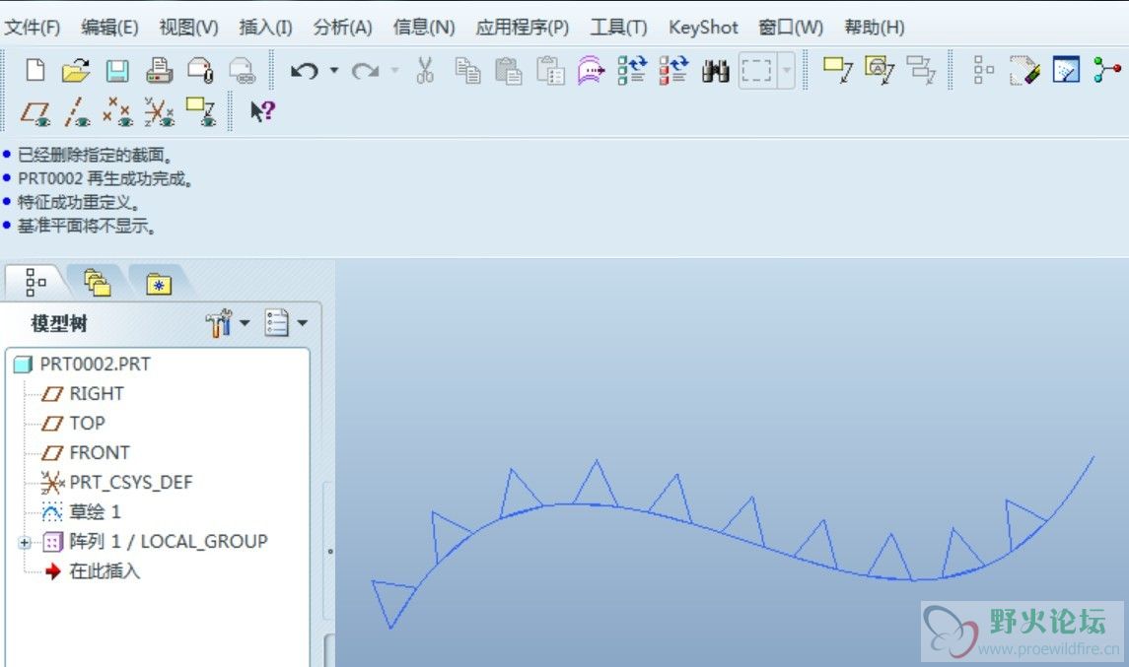
Task: Click the pen and dashed box icon
Action: pos(1023,71)
